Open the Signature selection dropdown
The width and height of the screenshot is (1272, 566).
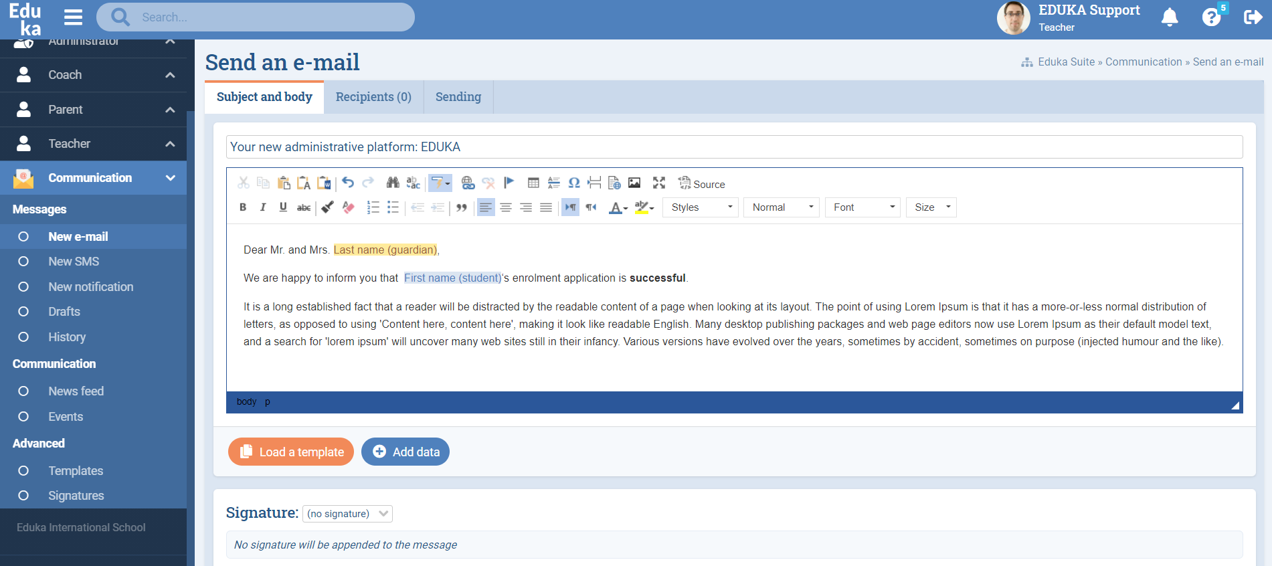(x=347, y=514)
